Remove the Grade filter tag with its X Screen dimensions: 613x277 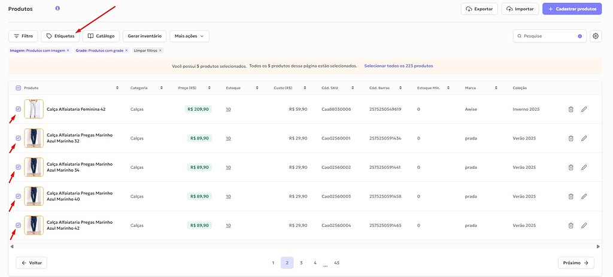click(x=127, y=50)
